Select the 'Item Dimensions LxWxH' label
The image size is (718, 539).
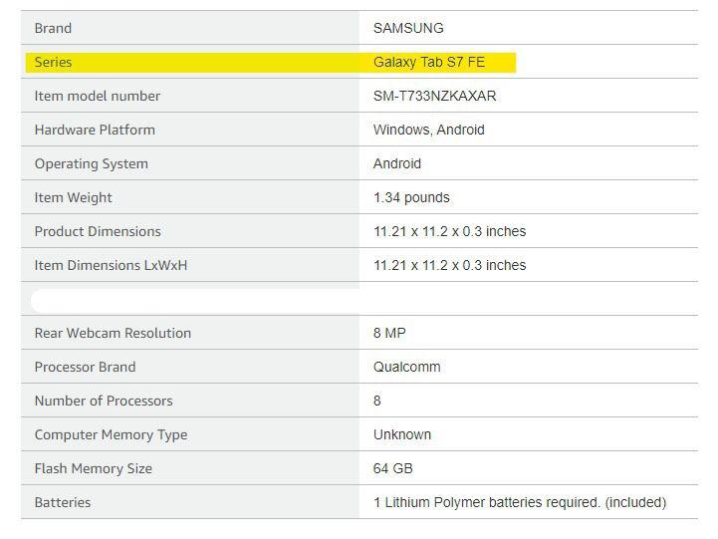[x=111, y=265]
